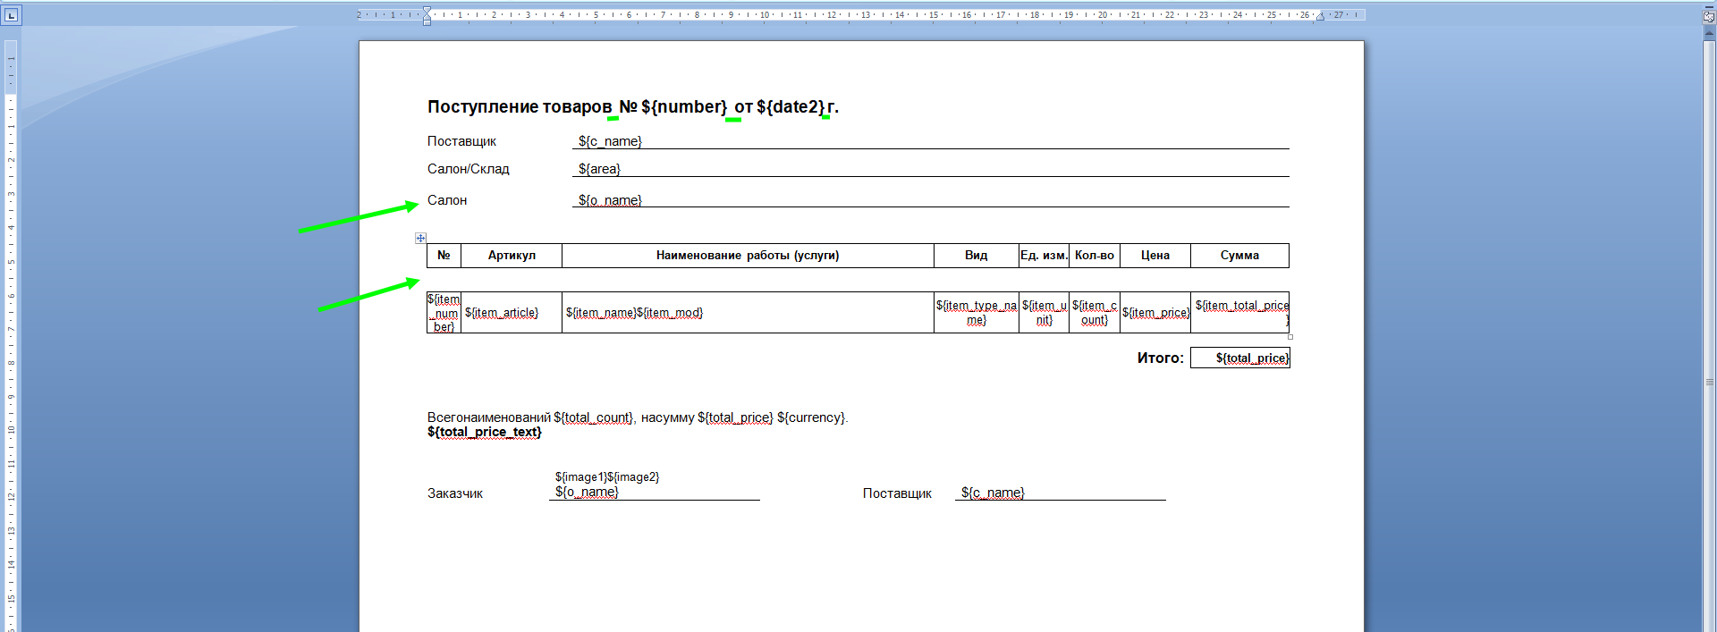Screen dimensions: 1717x632
Task: Click the left indent square on ruler
Action: [x=427, y=21]
